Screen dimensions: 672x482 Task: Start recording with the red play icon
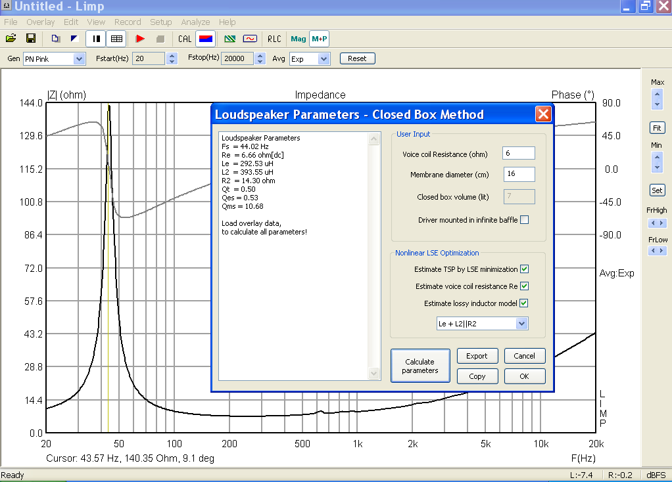pos(140,39)
